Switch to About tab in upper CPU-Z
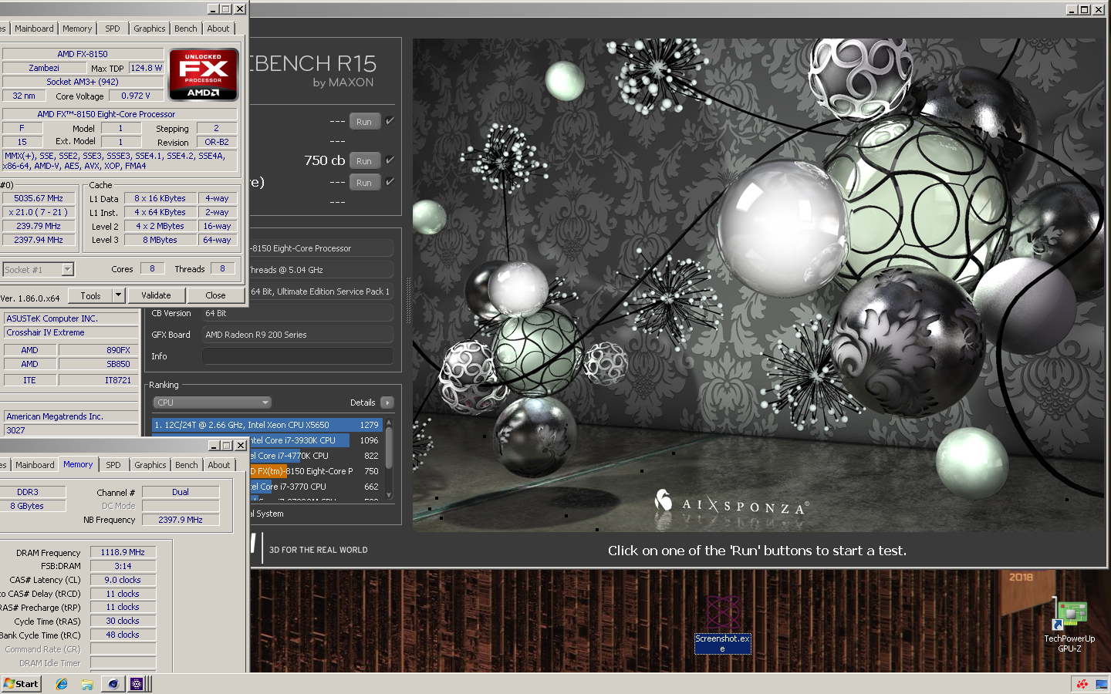This screenshot has width=1111, height=694. (218, 29)
